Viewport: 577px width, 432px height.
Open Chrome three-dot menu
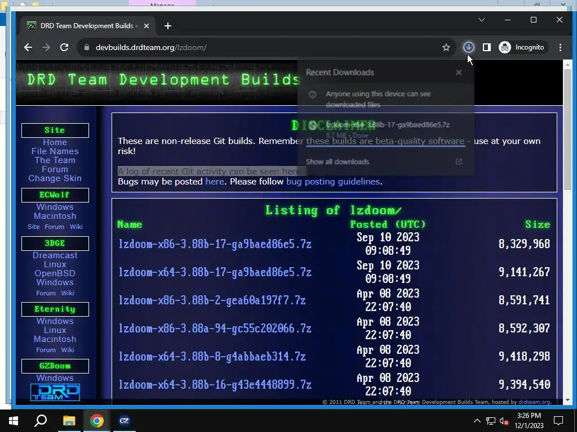coord(560,47)
